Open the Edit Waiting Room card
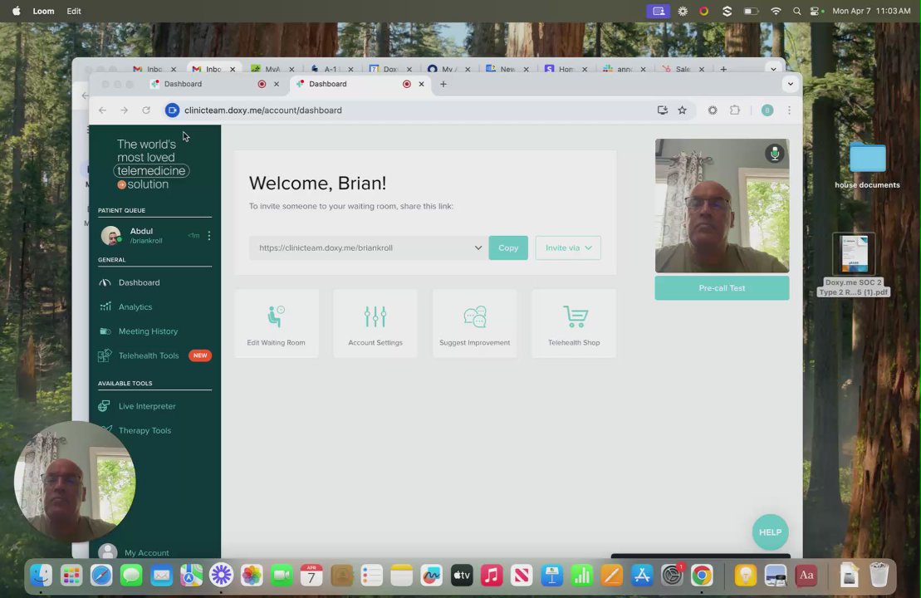 pos(276,323)
